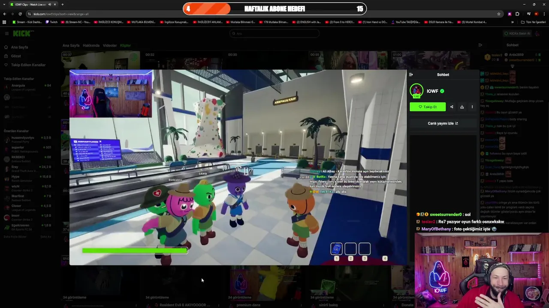Switch to the Videolar tab
Screen dimensions: 549x308
coord(109,45)
